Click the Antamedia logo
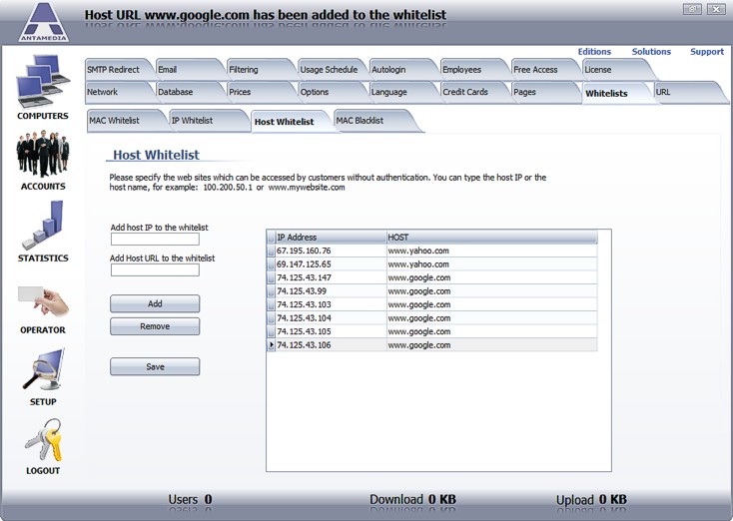 (x=43, y=21)
